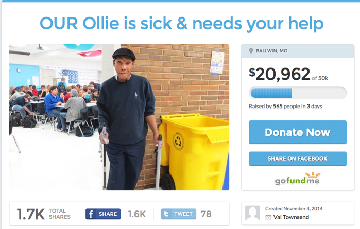The height and width of the screenshot is (229, 360).
Task: Click the envelope icon to message the organizer
Action: (268, 217)
